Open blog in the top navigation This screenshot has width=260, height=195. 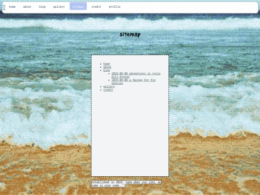pos(42,7)
